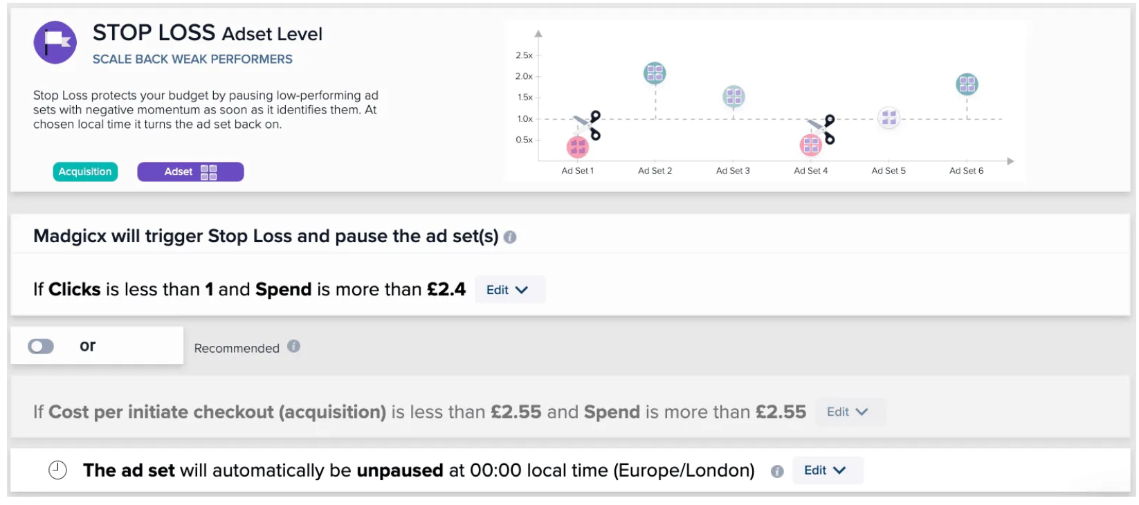Click the clock icon for unpause schedule
The width and height of the screenshot is (1139, 505).
click(x=57, y=470)
